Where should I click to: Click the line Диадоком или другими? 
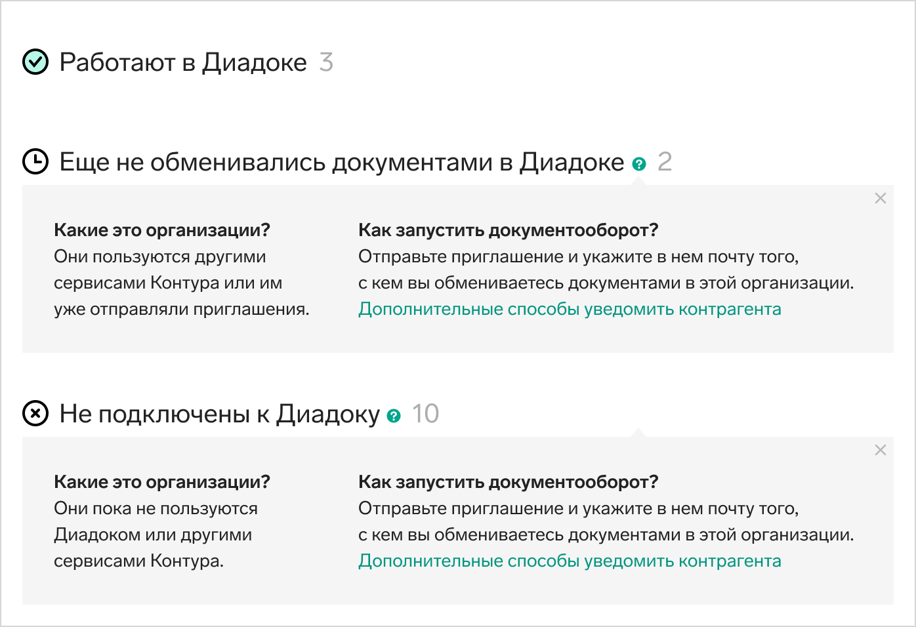coord(153,535)
